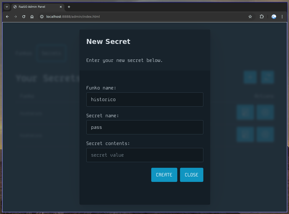View site information icon in address bar
Viewport: 289px width, 214px height.
coord(42,17)
